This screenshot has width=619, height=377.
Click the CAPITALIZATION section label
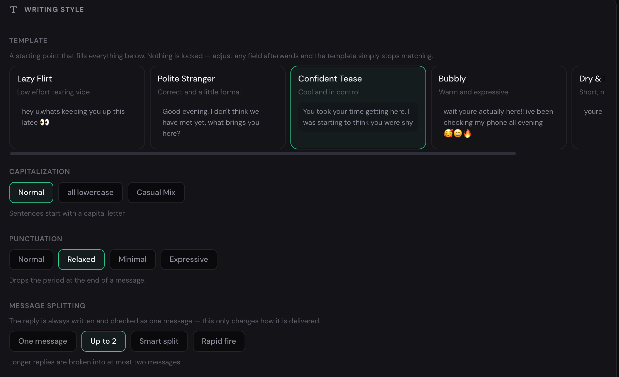[x=40, y=172]
